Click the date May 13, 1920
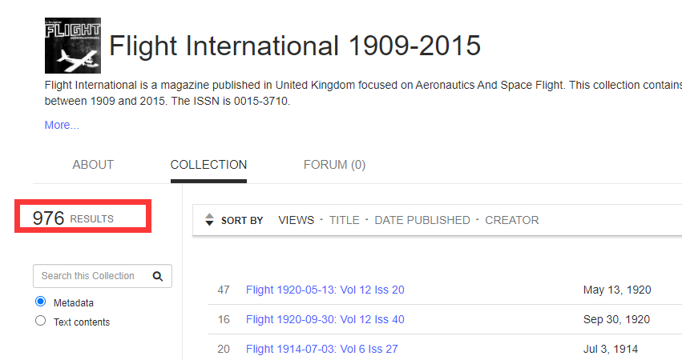 [x=617, y=290]
